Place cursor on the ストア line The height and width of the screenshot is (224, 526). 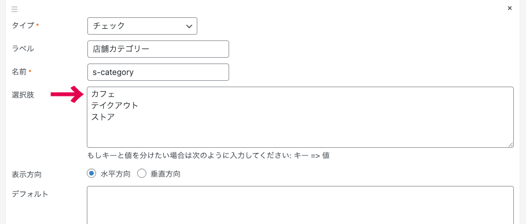[103, 117]
